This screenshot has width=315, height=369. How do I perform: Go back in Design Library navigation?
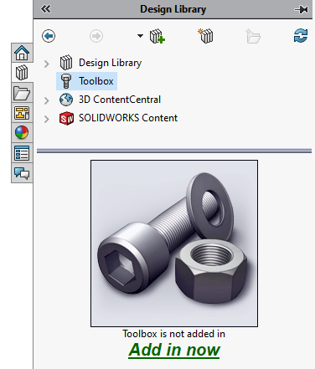(x=49, y=36)
